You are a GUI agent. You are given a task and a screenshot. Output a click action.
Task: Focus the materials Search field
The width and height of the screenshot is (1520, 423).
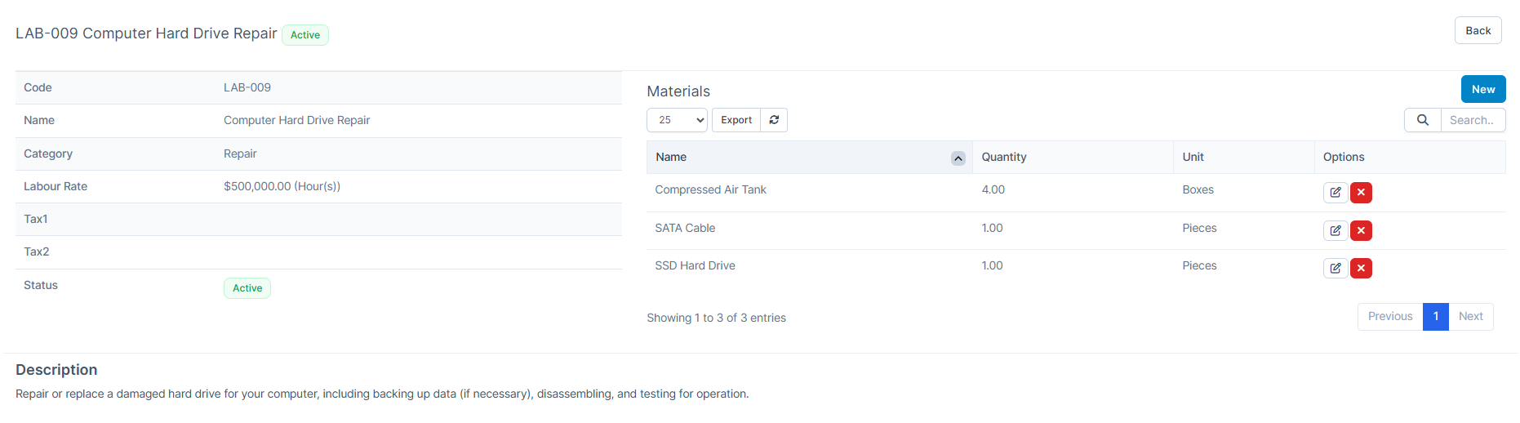[1472, 120]
